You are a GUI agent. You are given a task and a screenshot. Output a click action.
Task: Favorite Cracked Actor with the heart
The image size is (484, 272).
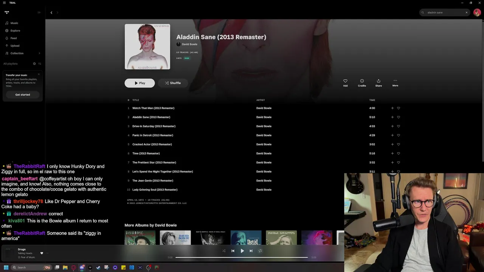pyautogui.click(x=399, y=144)
